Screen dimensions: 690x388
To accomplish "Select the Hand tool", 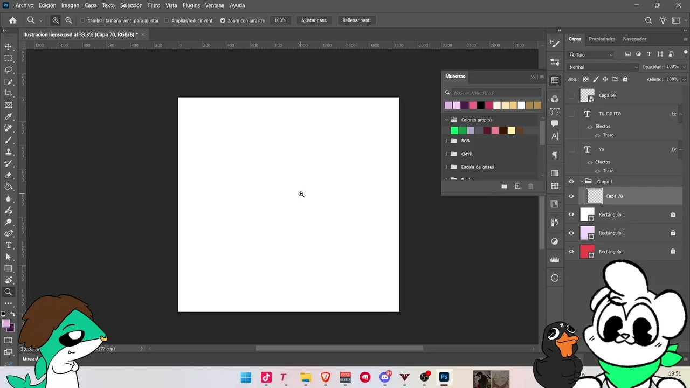I will pyautogui.click(x=9, y=280).
